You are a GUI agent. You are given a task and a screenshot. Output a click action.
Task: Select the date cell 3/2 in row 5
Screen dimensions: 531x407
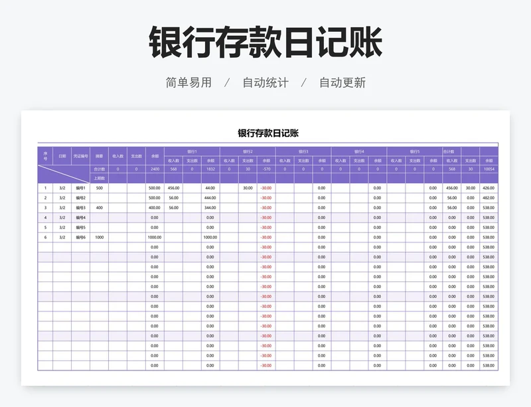coord(62,227)
